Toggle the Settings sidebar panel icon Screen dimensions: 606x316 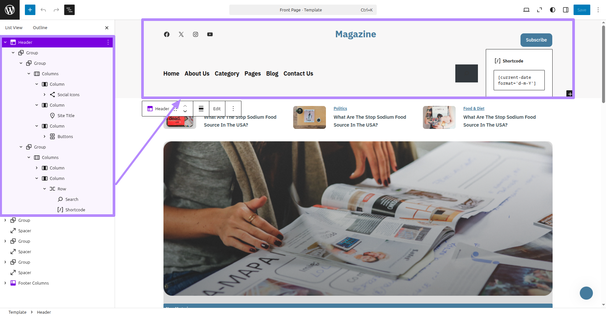(566, 10)
